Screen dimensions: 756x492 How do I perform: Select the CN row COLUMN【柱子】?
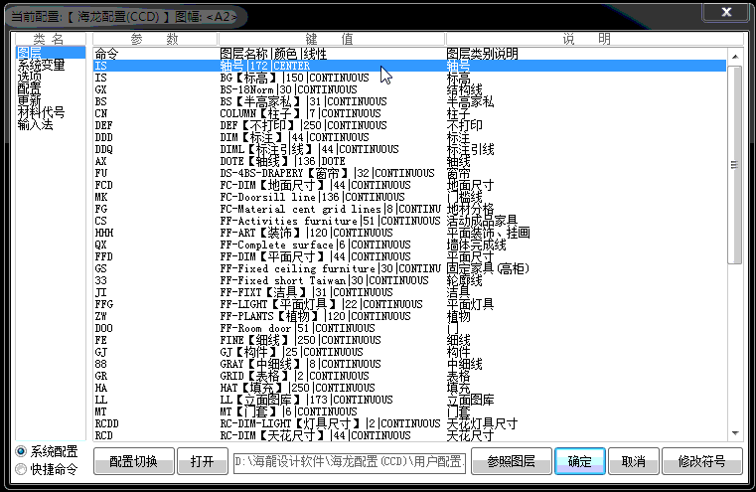tap(410, 113)
